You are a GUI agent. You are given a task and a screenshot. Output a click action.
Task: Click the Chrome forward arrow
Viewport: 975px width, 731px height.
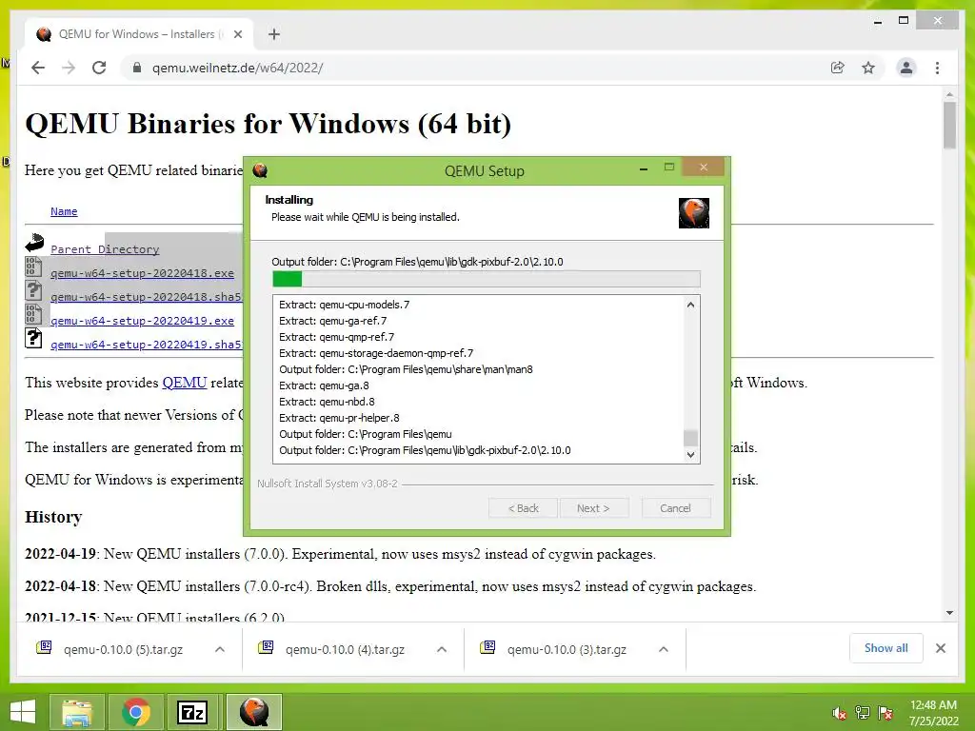pos(69,68)
